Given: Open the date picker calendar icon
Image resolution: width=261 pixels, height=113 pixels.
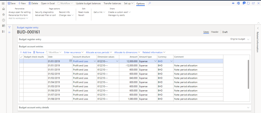Looking at the screenshot, I should (70, 61).
